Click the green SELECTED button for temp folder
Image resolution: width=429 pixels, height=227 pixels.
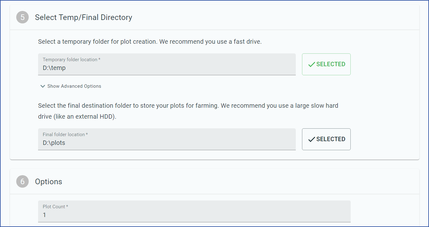(x=326, y=64)
